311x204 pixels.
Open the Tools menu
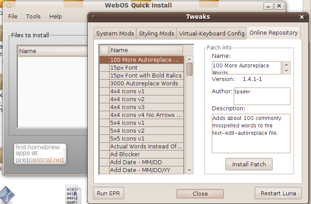[x=33, y=16]
